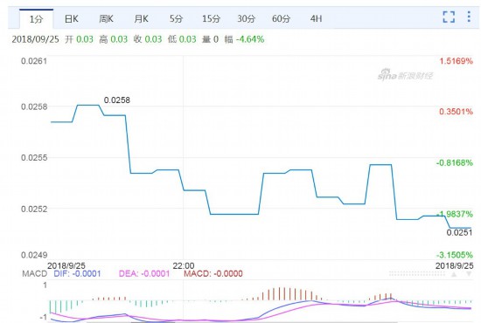
Task: Click the 幅 -4.64% change value
Action: point(244,39)
